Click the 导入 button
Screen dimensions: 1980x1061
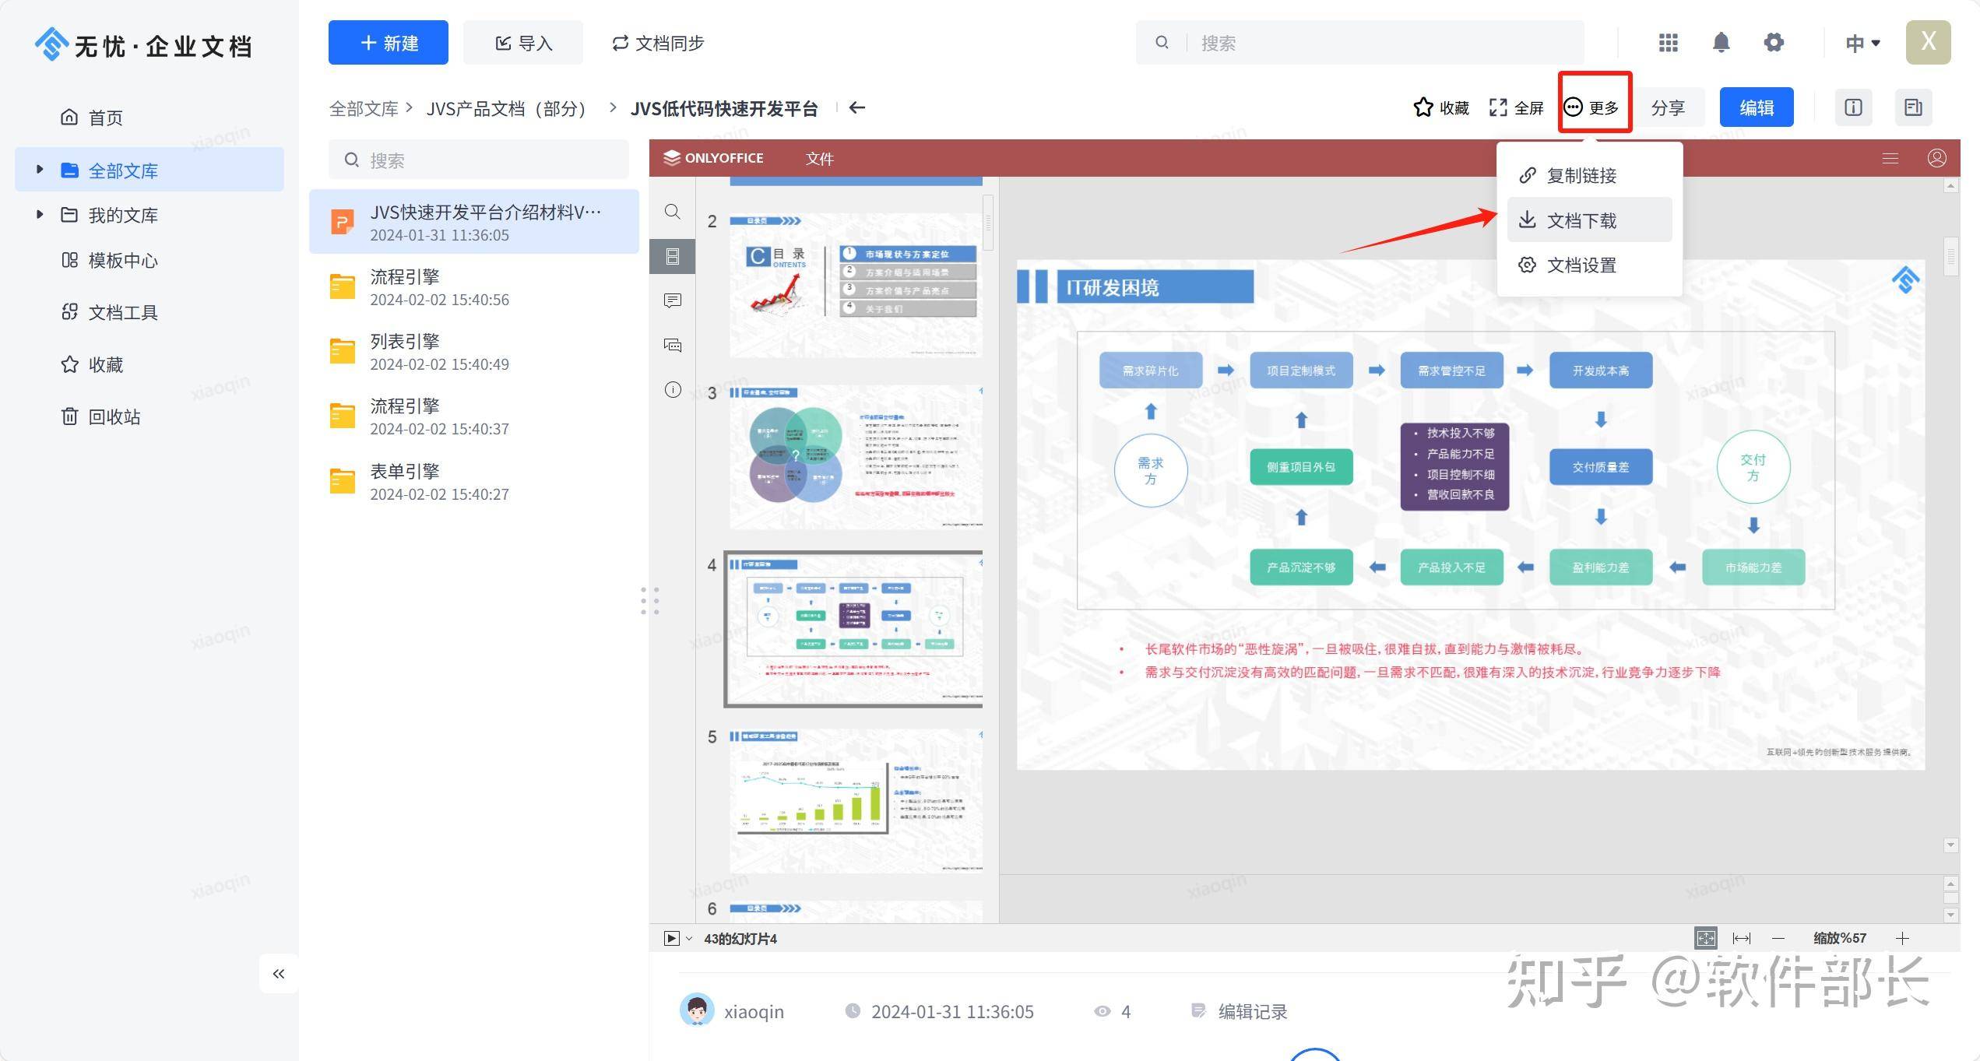pos(523,43)
